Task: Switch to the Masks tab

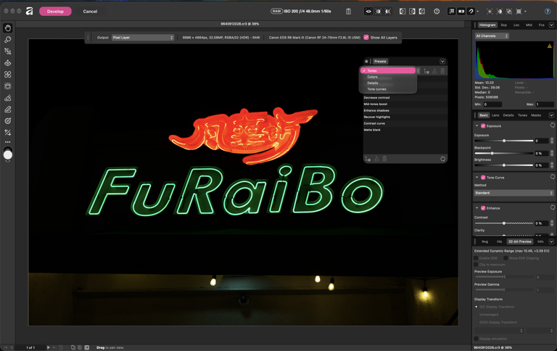Action: (536, 115)
